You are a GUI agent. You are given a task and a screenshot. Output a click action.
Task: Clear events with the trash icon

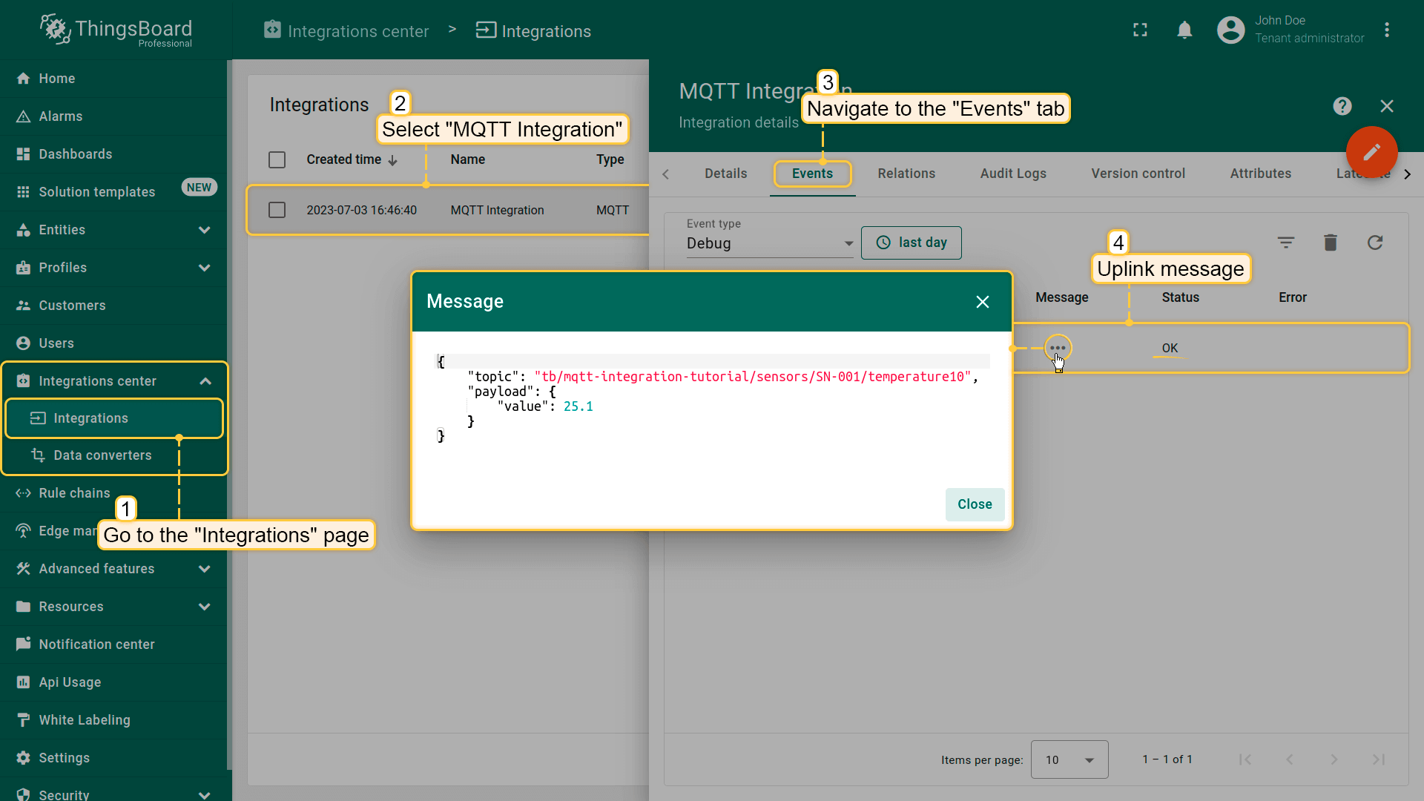[x=1330, y=243]
